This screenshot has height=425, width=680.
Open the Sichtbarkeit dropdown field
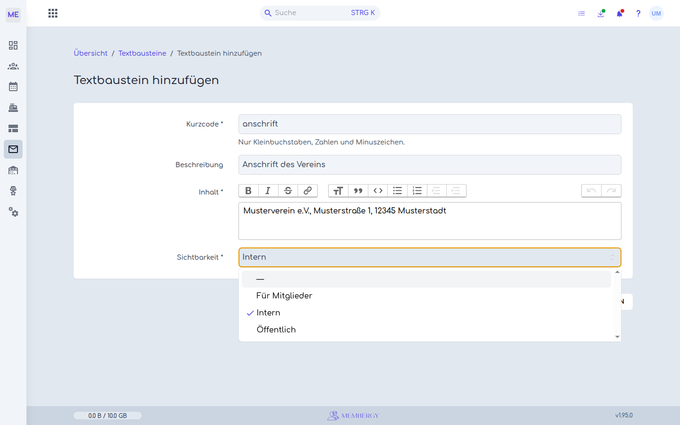[x=430, y=257]
